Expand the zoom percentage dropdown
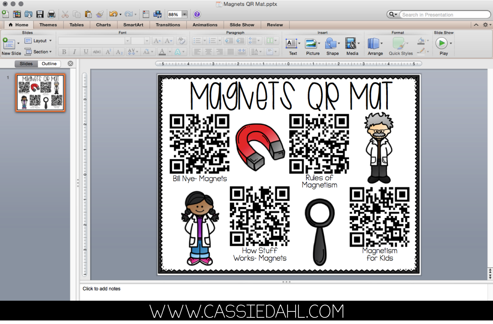This screenshot has height=324, width=493. pyautogui.click(x=185, y=14)
